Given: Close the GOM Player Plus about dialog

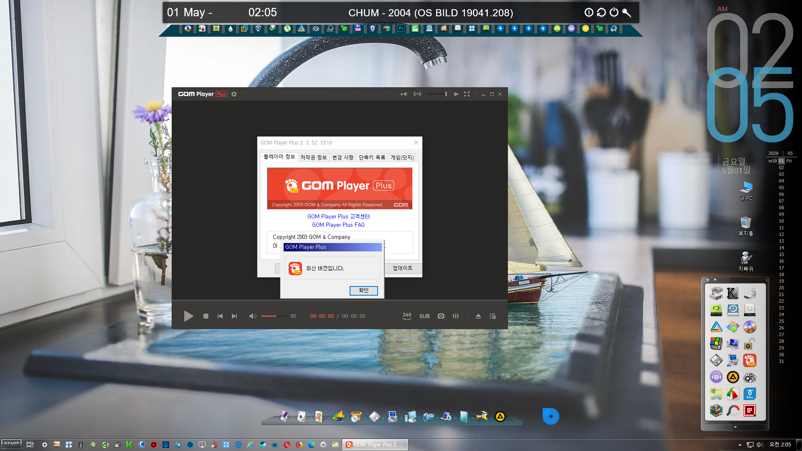Looking at the screenshot, I should tap(416, 142).
